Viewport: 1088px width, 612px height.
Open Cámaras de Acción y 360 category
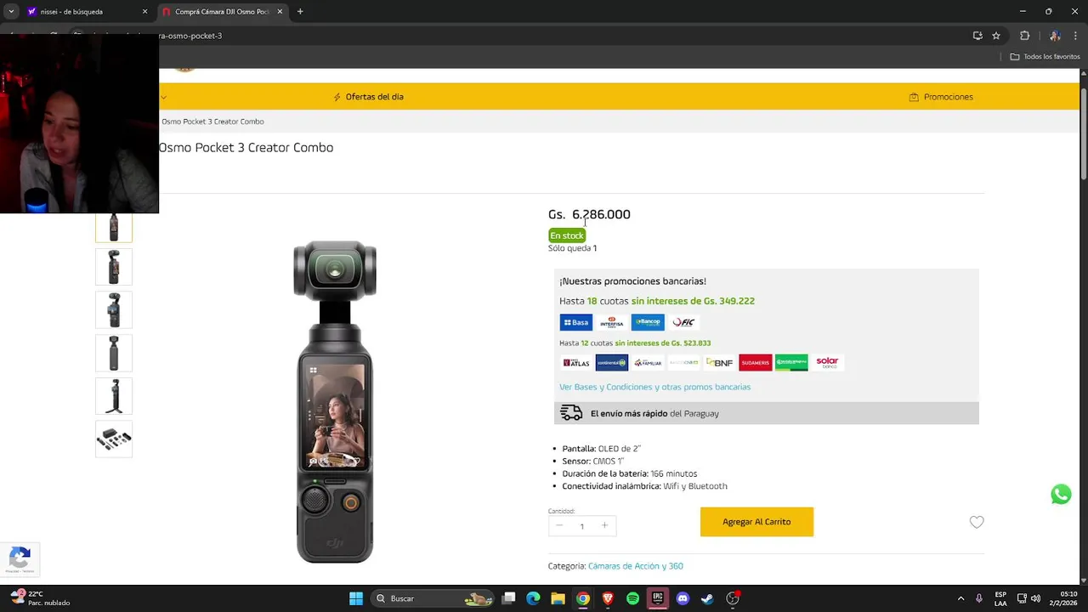[x=636, y=566]
